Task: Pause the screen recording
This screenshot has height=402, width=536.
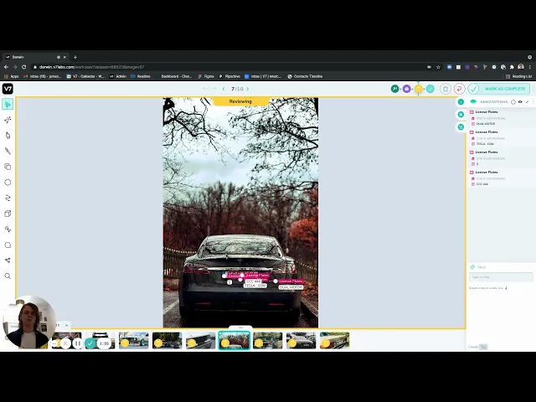Action: [x=78, y=343]
